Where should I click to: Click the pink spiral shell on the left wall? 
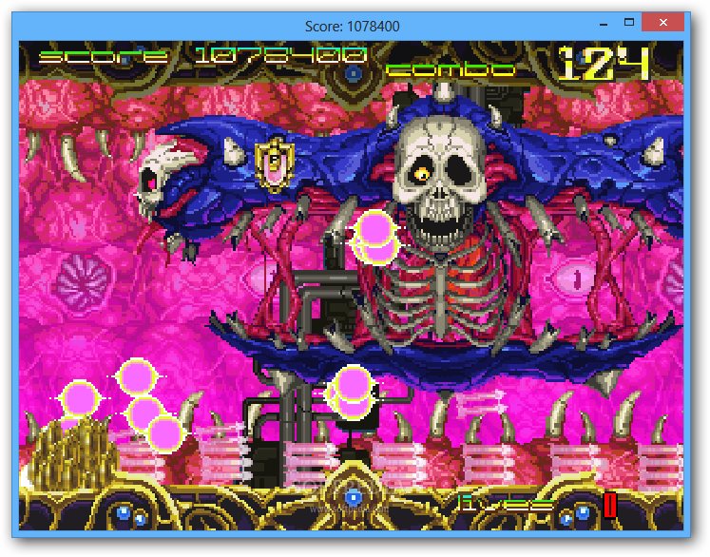pyautogui.click(x=85, y=281)
